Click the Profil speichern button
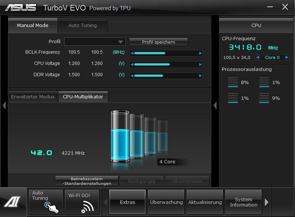This screenshot has height=217, width=295. point(158,42)
